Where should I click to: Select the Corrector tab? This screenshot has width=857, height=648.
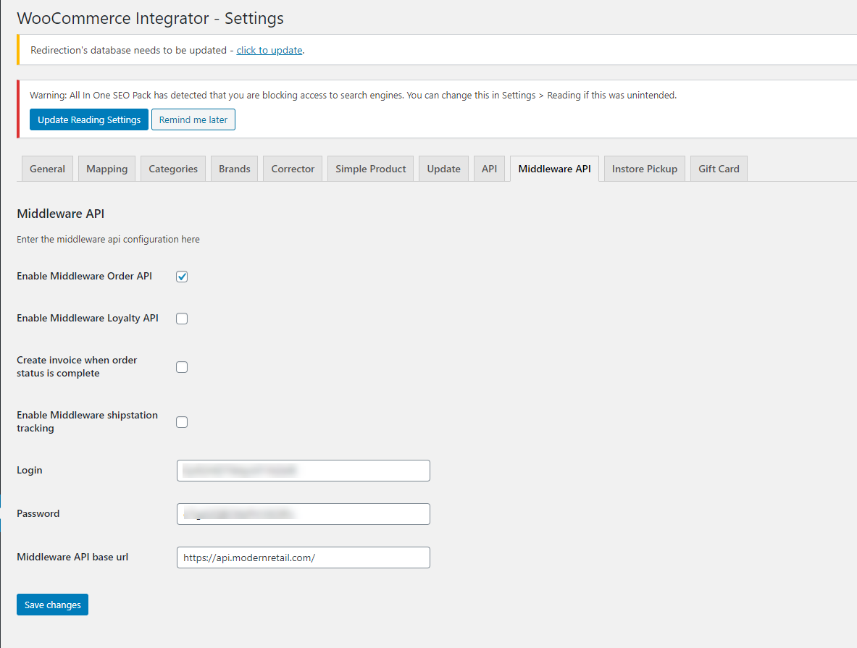(x=293, y=169)
